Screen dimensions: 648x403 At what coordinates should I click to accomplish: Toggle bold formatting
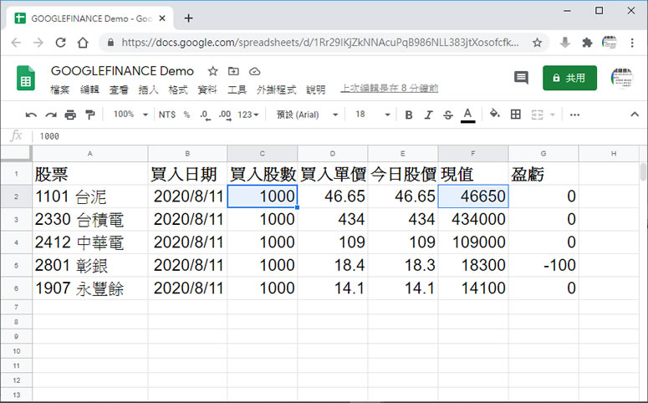click(x=409, y=115)
